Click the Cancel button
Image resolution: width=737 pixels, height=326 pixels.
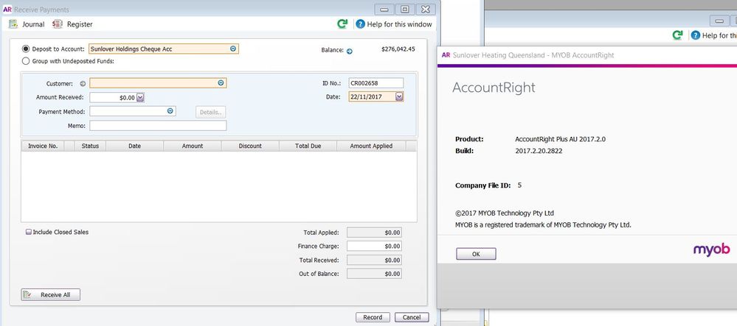(411, 317)
